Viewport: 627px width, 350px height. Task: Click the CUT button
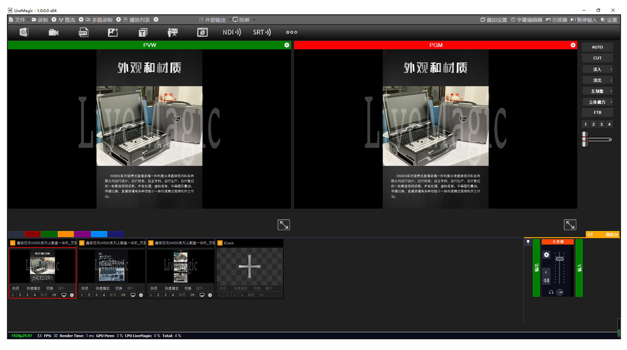(597, 58)
